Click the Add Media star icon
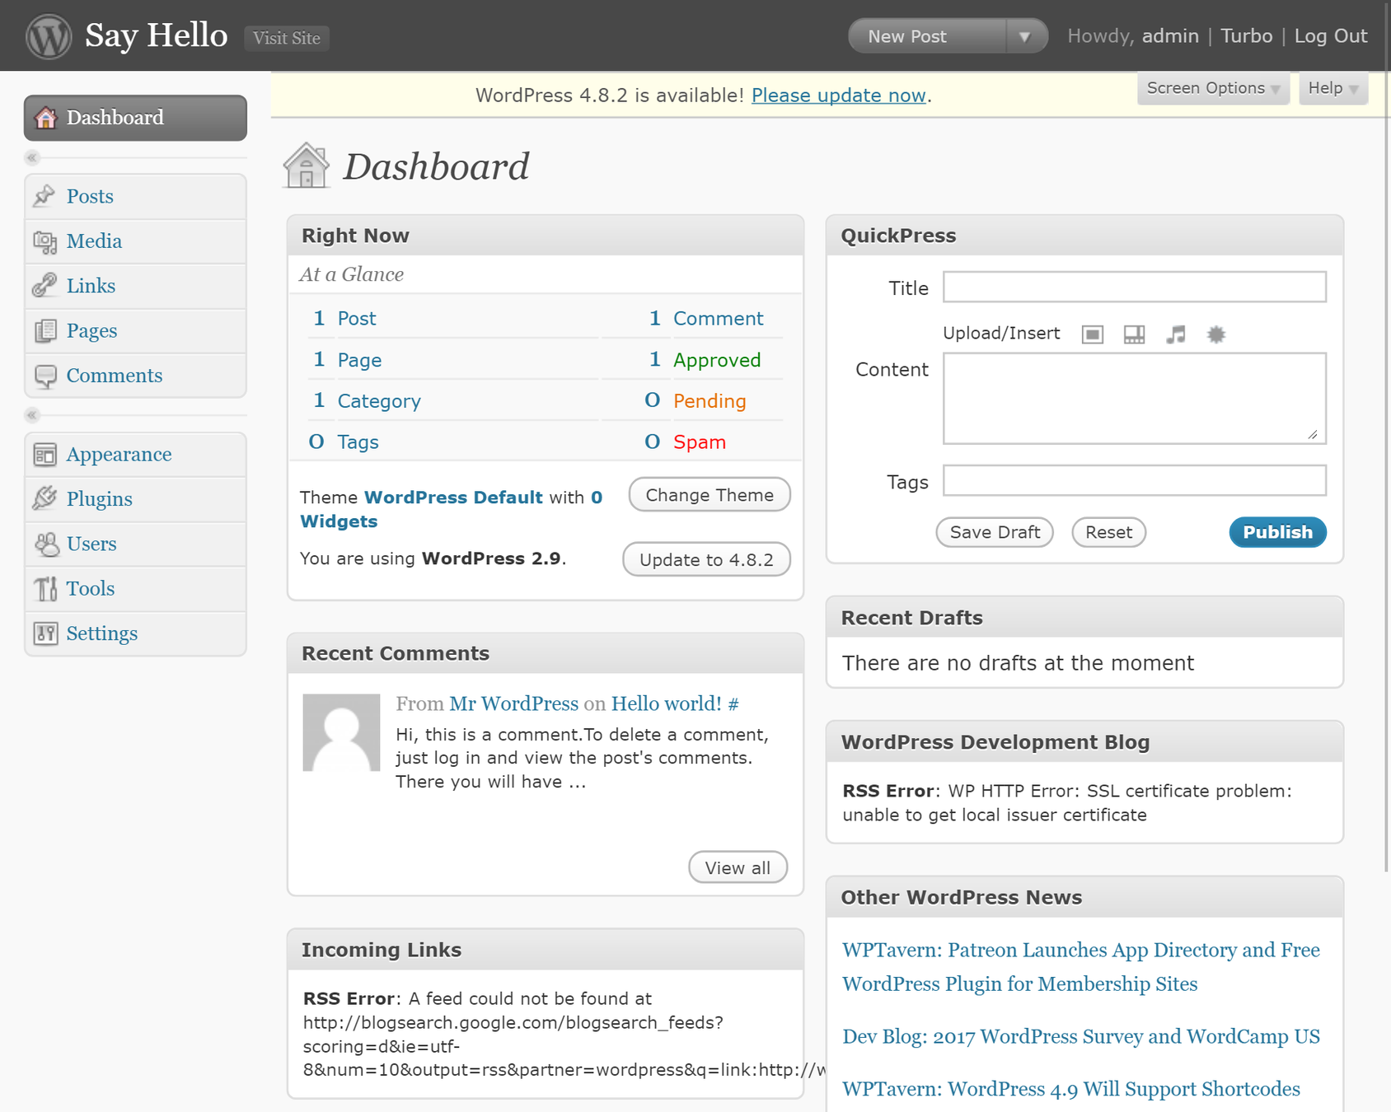The height and width of the screenshot is (1112, 1391). pyautogui.click(x=1216, y=334)
